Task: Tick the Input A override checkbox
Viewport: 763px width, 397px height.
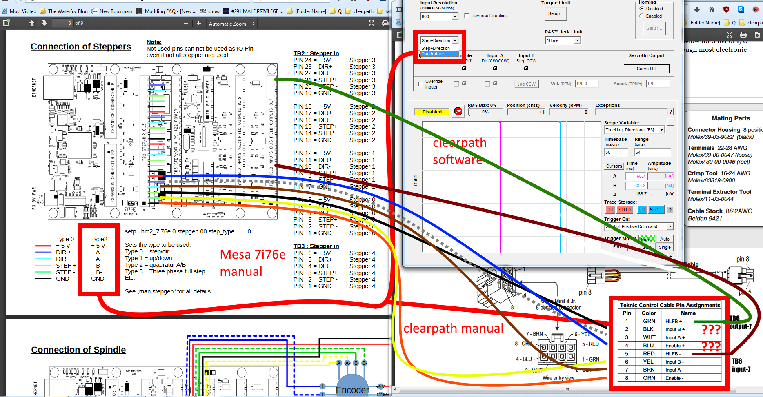Action: 487,84
